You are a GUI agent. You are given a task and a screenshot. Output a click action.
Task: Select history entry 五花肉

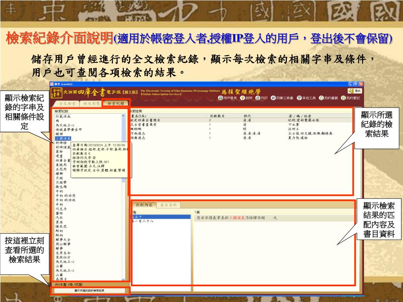(61, 169)
